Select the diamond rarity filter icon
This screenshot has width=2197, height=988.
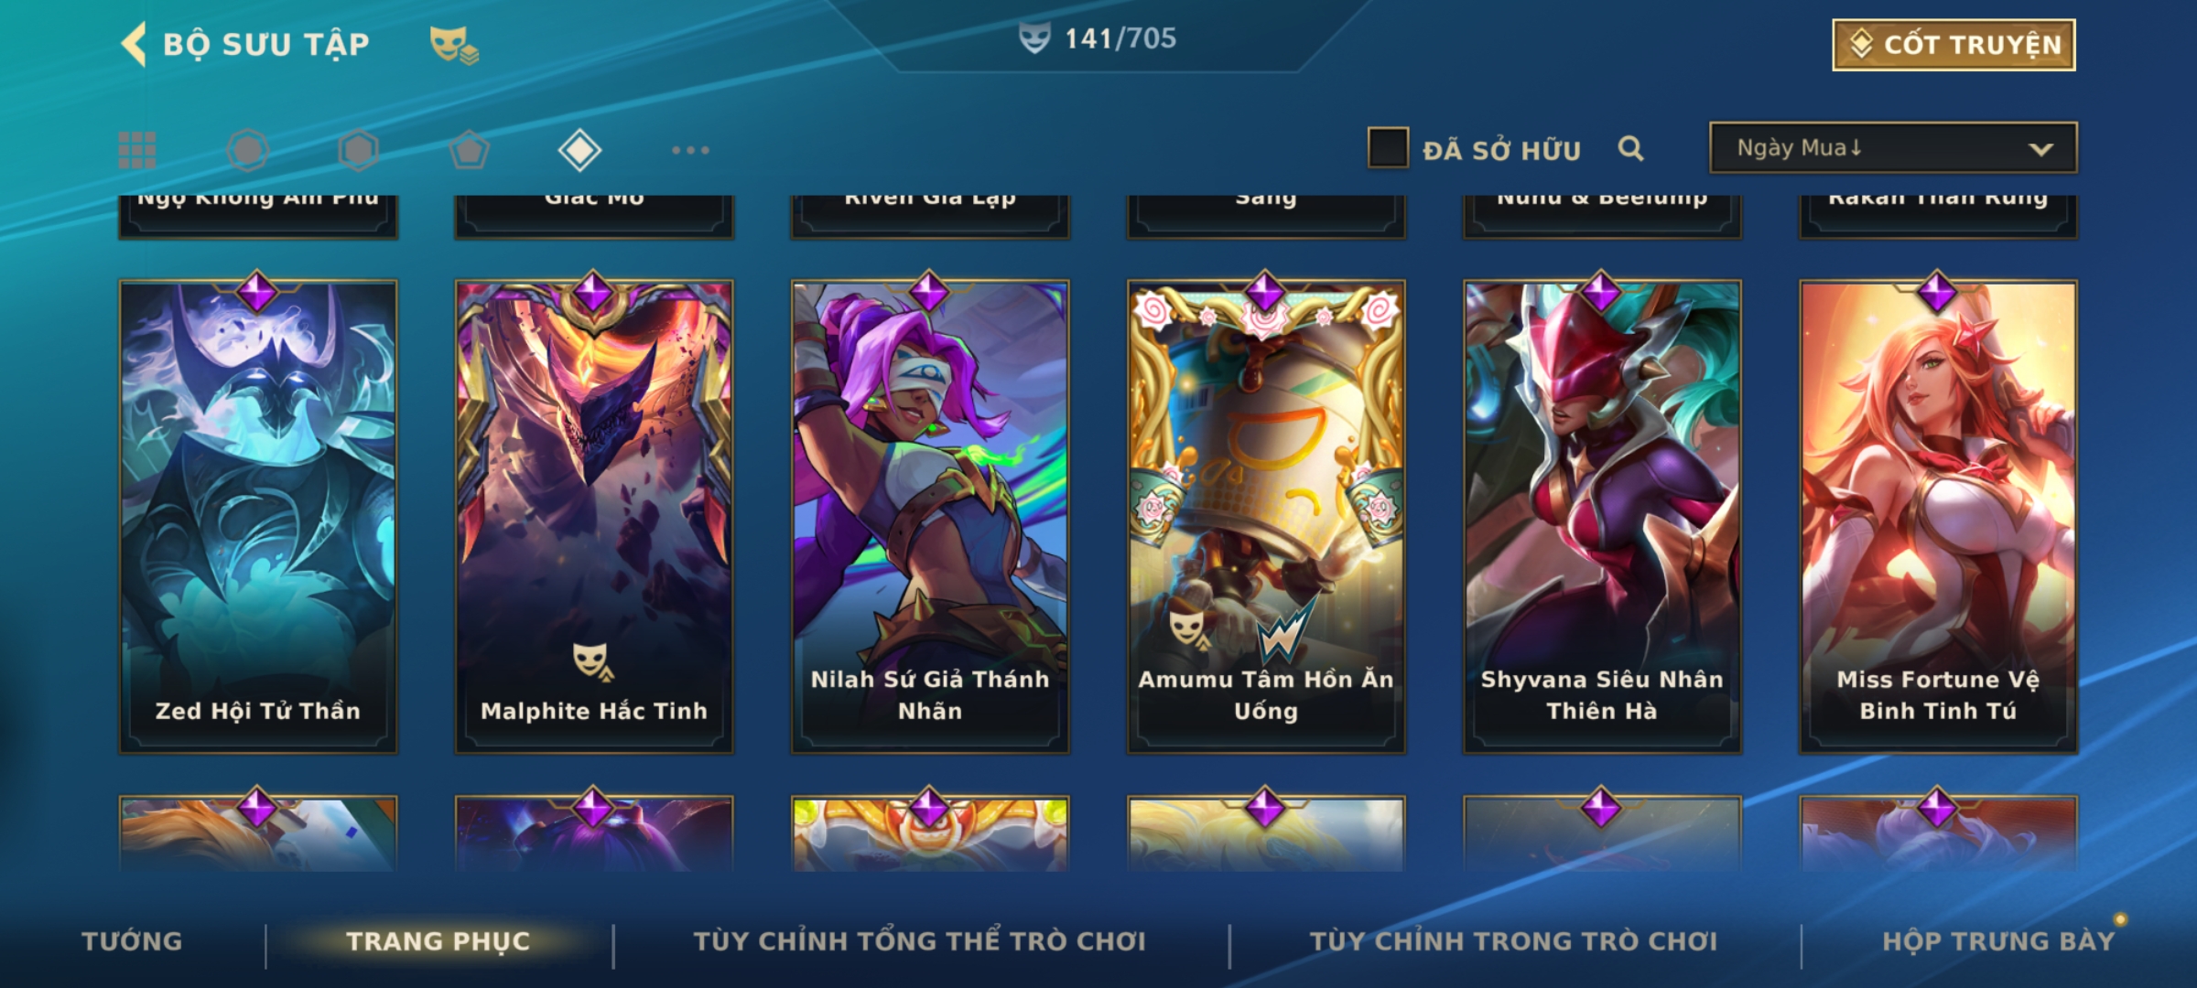tap(579, 150)
